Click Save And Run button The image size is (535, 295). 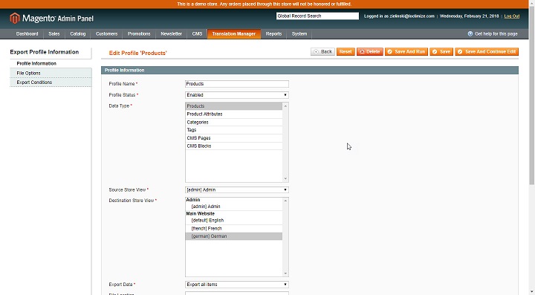pyautogui.click(x=406, y=52)
